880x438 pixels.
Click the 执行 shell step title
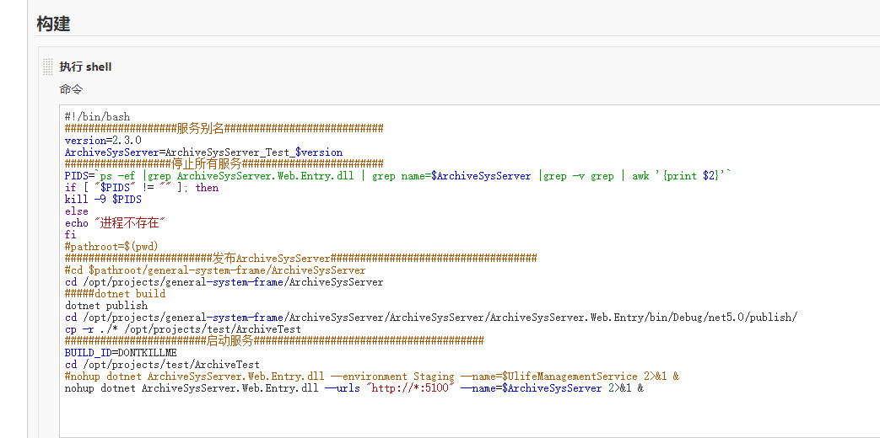pyautogui.click(x=85, y=67)
